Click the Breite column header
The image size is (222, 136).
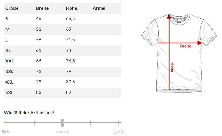point(42,8)
